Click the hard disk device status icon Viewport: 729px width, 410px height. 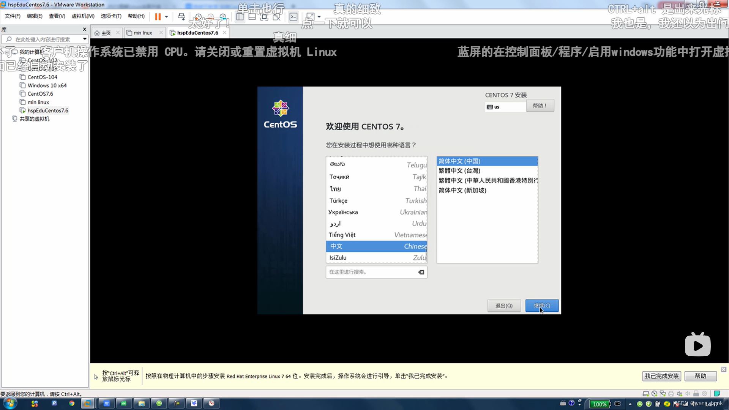click(x=645, y=394)
